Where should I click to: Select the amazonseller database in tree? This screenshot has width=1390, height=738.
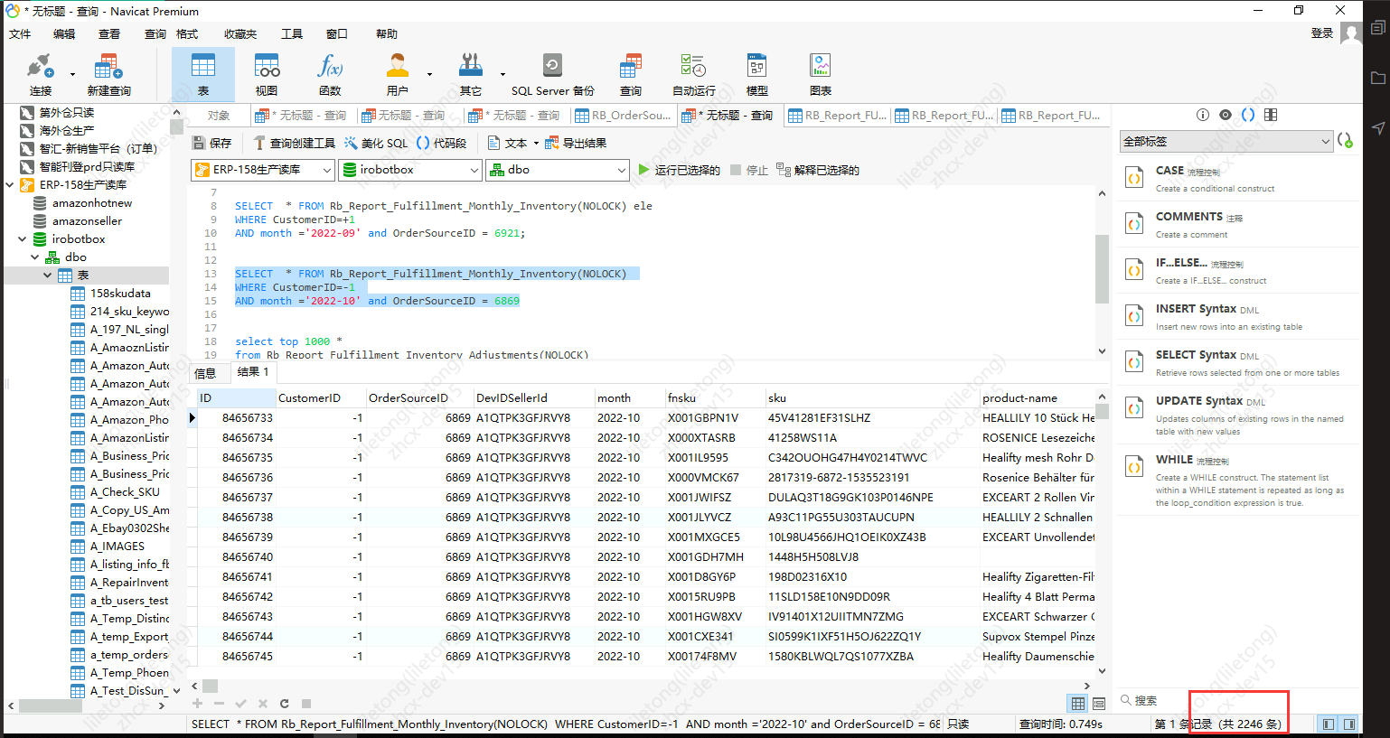coord(87,221)
